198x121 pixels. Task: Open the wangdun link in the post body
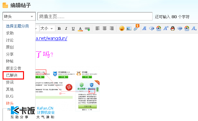51,38
